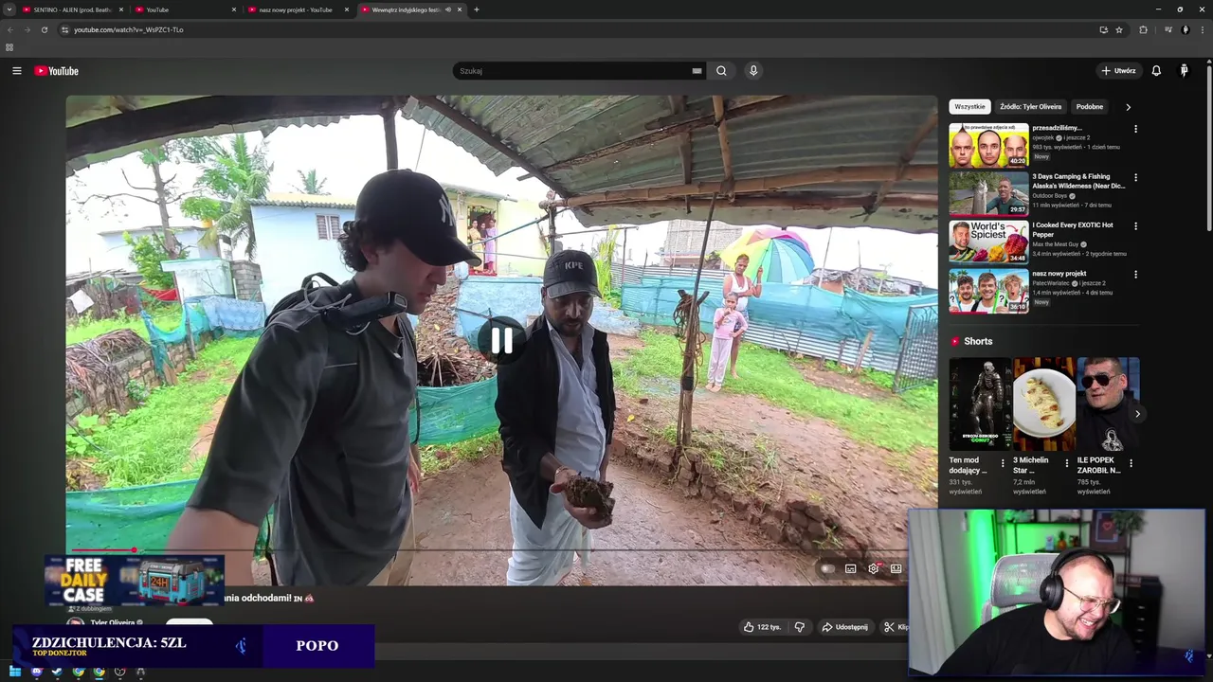Open options menu for 3 Days Camping video

coord(1135,177)
